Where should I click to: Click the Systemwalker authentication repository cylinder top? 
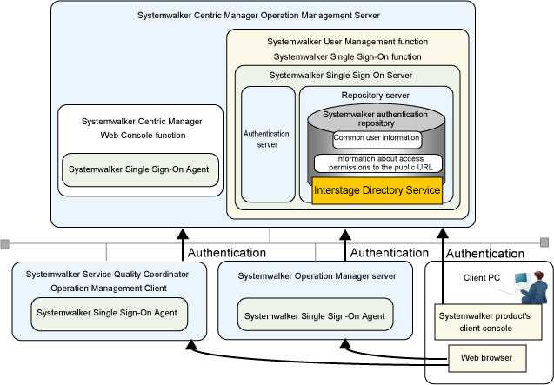(x=376, y=119)
